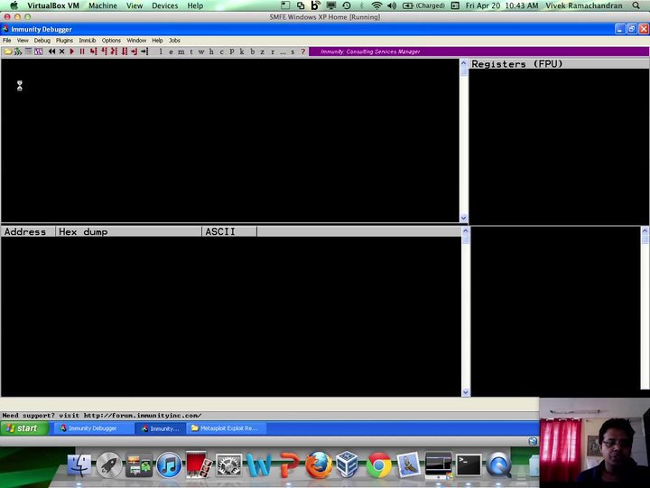Switch to Metasploit Exploit Re... taskbar item
Image resolution: width=650 pixels, height=488 pixels.
pos(227,428)
